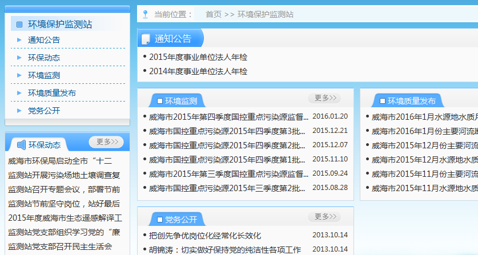Click 首页 in the breadcrumb

[214, 14]
